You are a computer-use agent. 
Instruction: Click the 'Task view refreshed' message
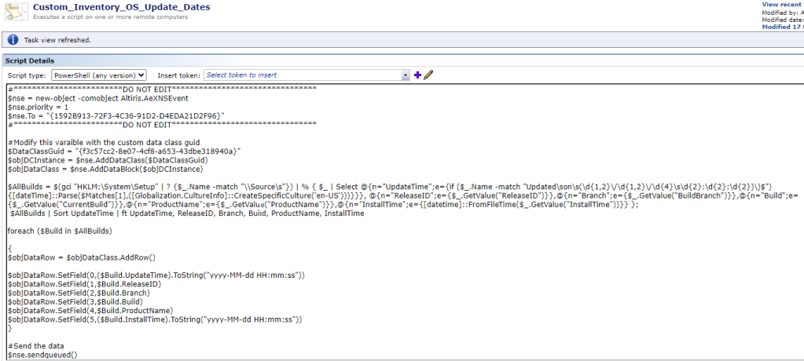click(58, 40)
